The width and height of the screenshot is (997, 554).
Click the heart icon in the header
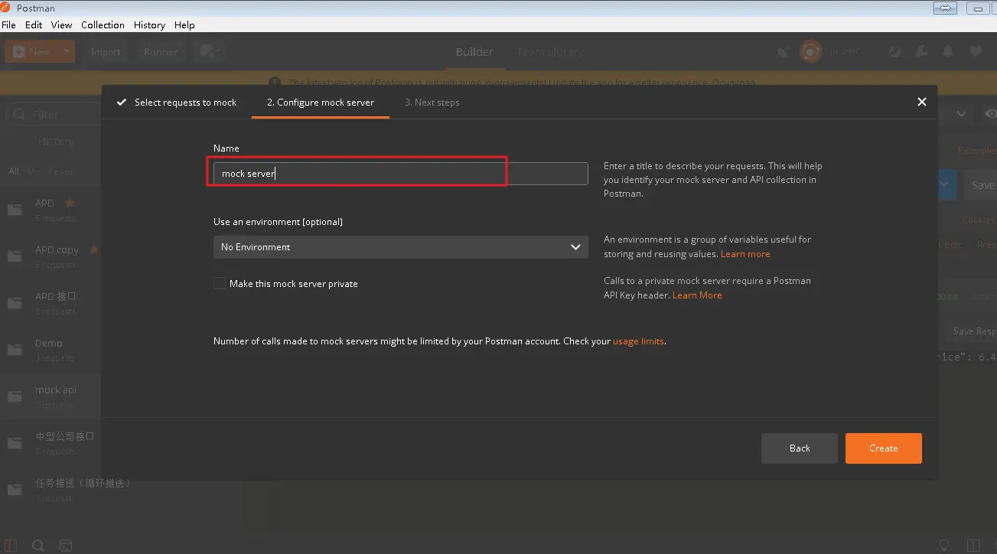tap(975, 52)
